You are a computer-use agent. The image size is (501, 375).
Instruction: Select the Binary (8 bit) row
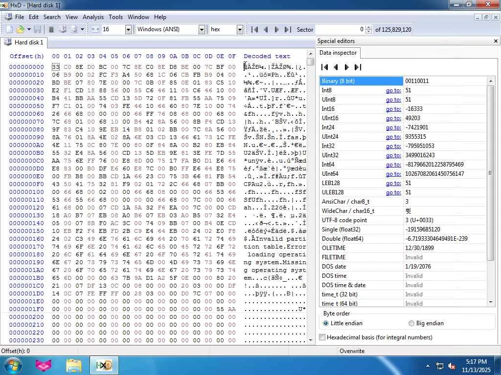coord(403,81)
